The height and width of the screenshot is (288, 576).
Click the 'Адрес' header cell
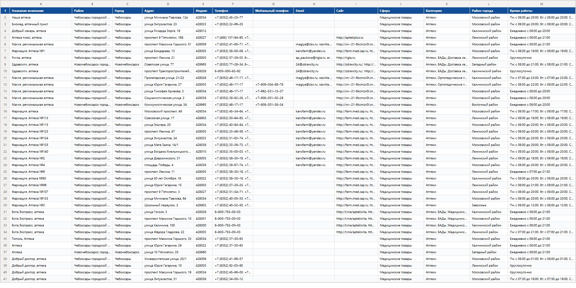(x=168, y=11)
